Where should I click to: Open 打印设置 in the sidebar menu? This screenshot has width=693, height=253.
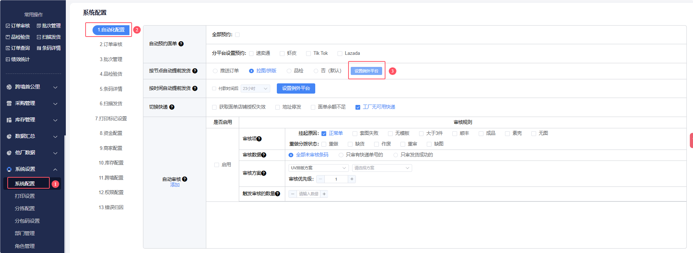pyautogui.click(x=25, y=196)
